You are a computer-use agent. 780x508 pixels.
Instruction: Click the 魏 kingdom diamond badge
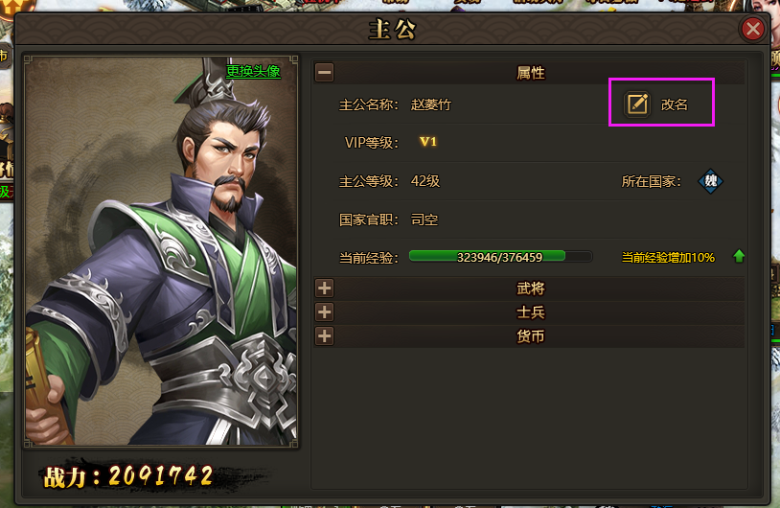[x=710, y=181]
